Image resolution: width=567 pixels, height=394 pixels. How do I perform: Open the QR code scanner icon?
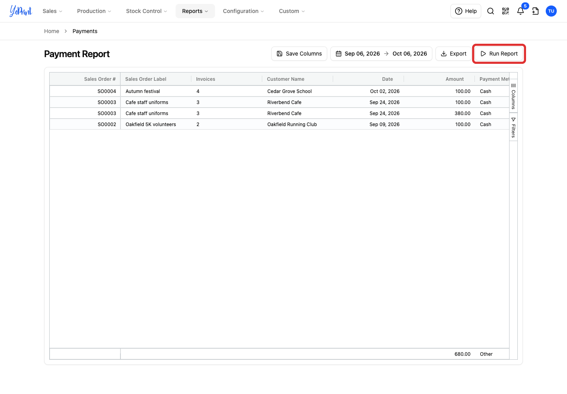506,11
